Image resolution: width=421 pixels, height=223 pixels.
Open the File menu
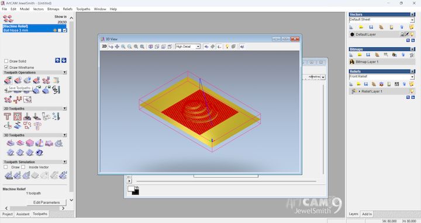point(4,9)
